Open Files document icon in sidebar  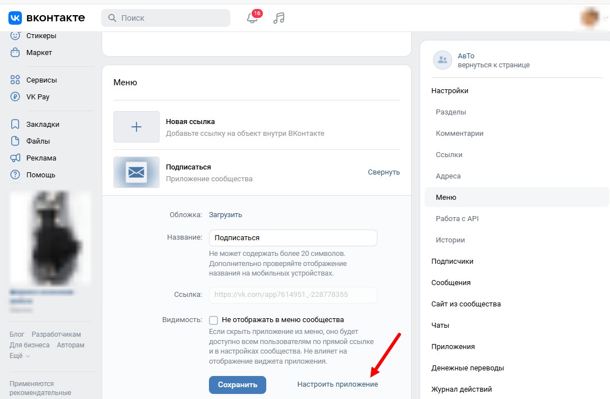pyautogui.click(x=15, y=141)
